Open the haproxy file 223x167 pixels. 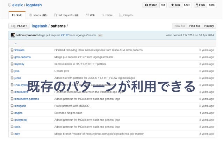click(19, 64)
